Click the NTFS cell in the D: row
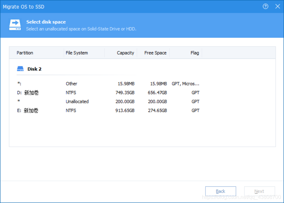 coord(71,93)
